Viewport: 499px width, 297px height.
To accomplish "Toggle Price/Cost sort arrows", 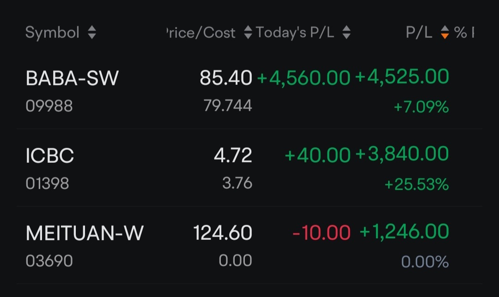I will coord(248,32).
